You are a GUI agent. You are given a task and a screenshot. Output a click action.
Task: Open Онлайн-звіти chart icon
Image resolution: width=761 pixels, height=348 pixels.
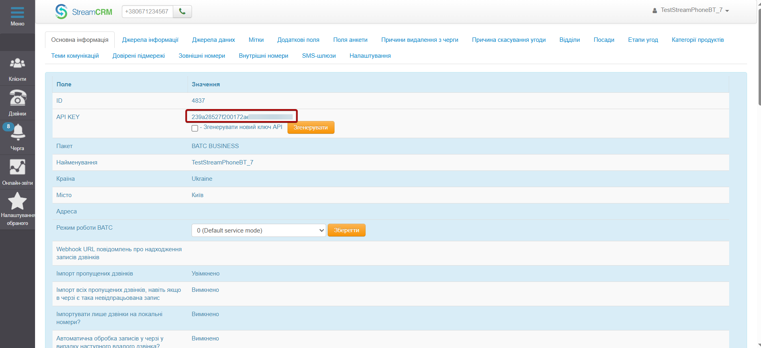[18, 172]
